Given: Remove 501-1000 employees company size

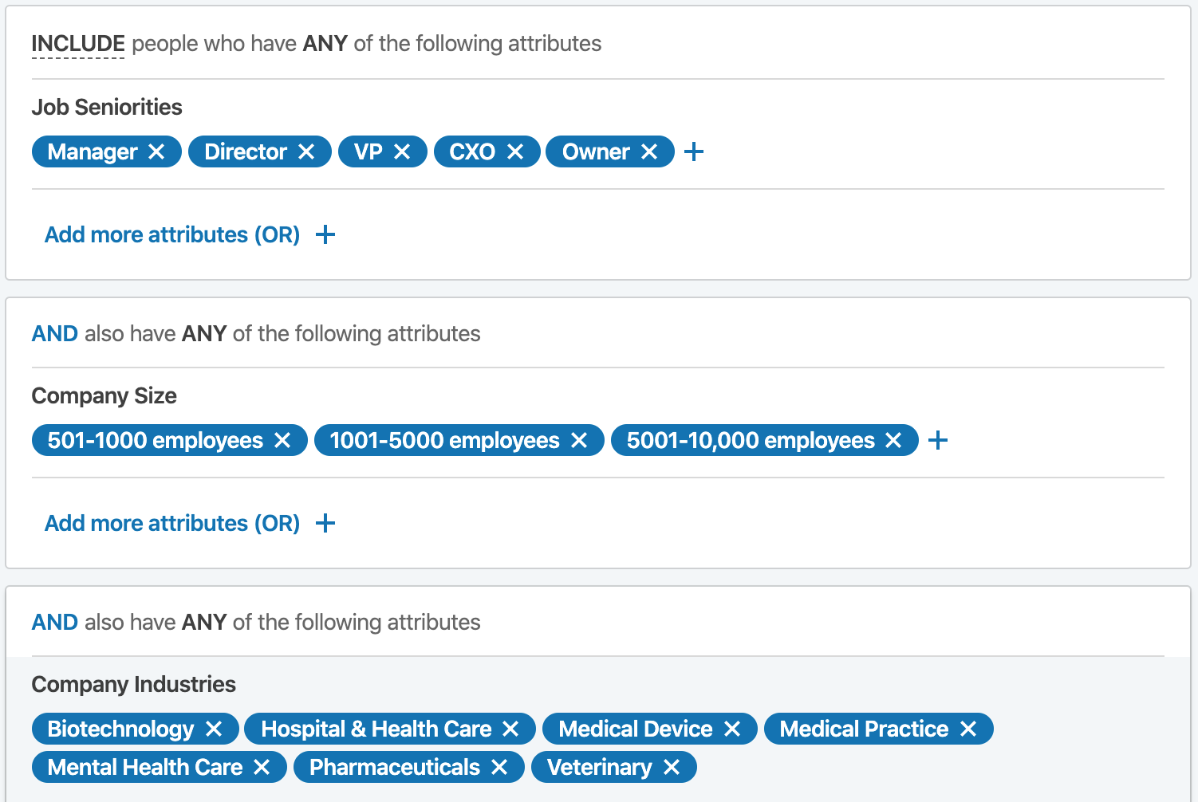Looking at the screenshot, I should (282, 440).
